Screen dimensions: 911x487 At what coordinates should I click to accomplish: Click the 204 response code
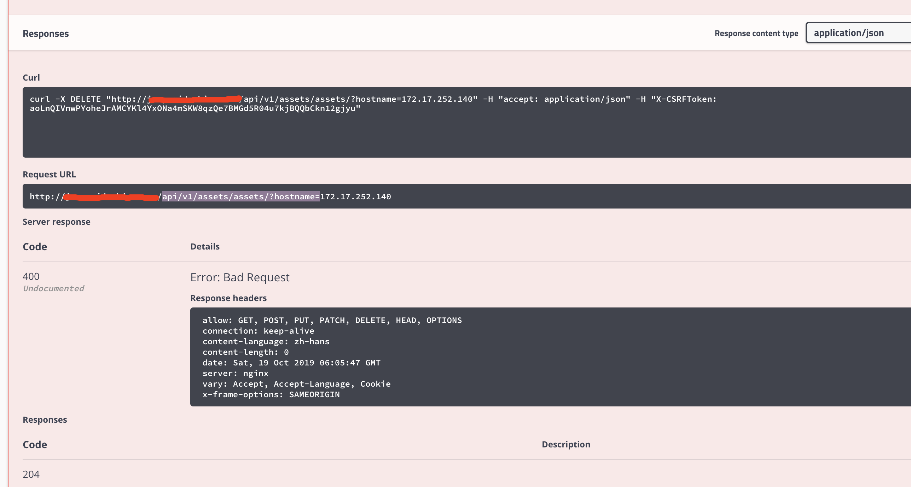click(31, 475)
